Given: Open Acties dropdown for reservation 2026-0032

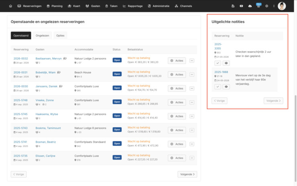Looking at the screenshot, I should [177, 61].
